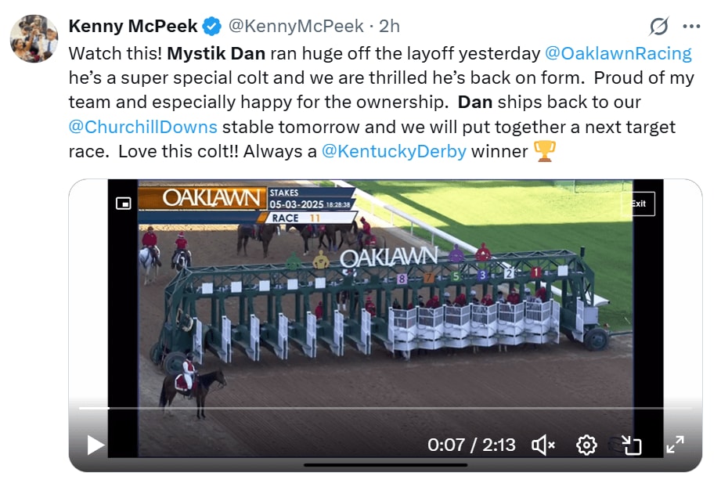Play the Oaklawn race video
721x483 pixels.
pyautogui.click(x=96, y=445)
